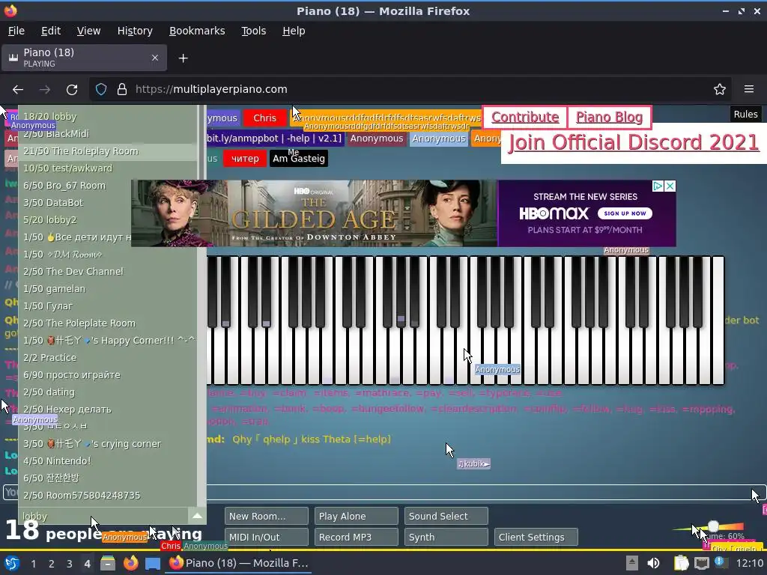Open the View menu
This screenshot has height=575, width=767.
[x=88, y=31]
